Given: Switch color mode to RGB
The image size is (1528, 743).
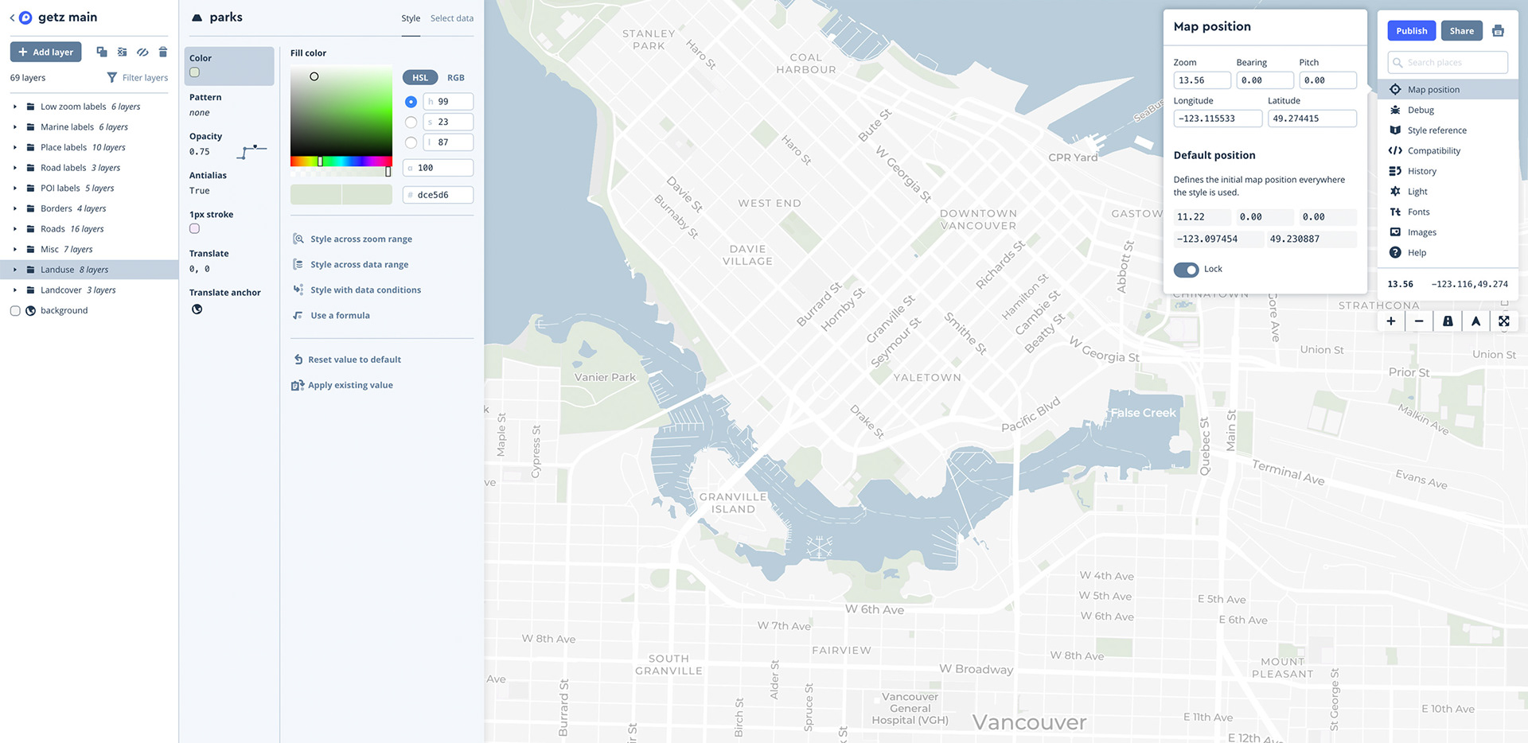Looking at the screenshot, I should point(456,77).
